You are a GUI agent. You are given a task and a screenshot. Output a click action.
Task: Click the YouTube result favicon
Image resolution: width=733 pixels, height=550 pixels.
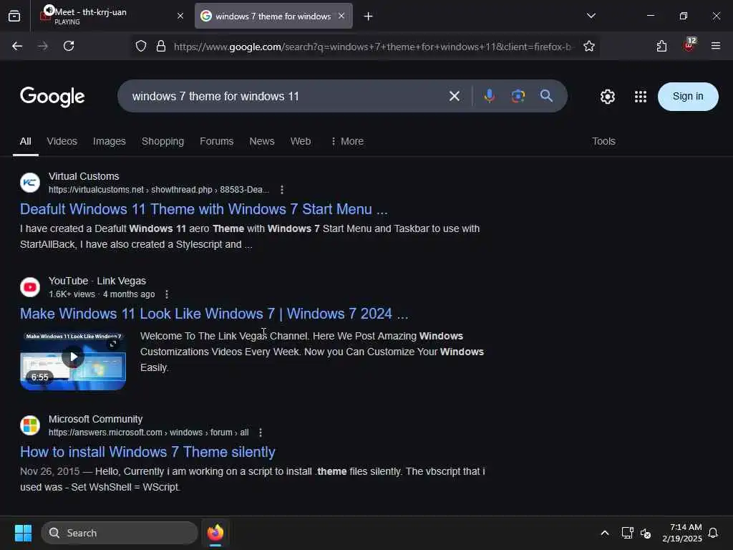(30, 287)
